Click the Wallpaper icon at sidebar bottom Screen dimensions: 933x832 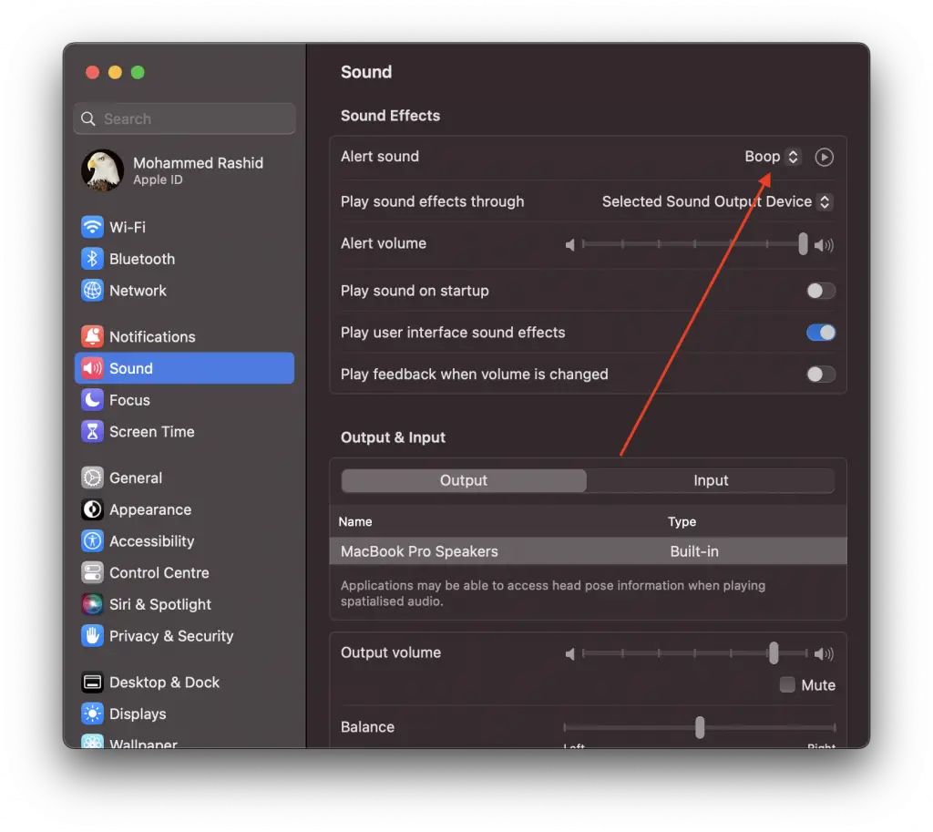click(92, 742)
